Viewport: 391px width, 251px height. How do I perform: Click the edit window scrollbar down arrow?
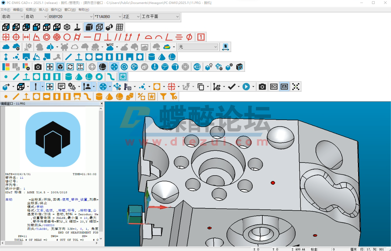click(100, 238)
